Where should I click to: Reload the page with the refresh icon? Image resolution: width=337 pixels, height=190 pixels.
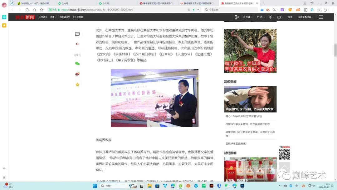pos(27,10)
